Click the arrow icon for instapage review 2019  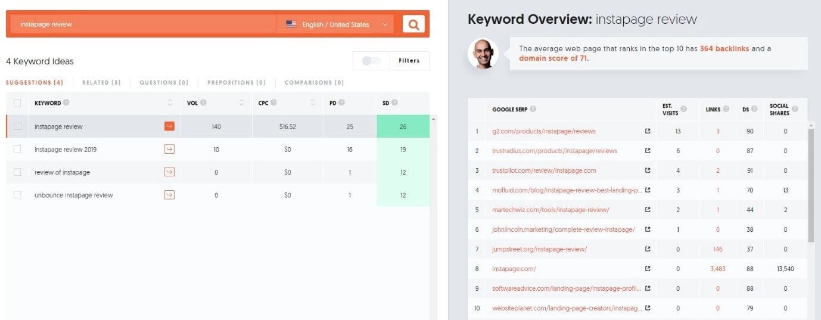coord(169,149)
